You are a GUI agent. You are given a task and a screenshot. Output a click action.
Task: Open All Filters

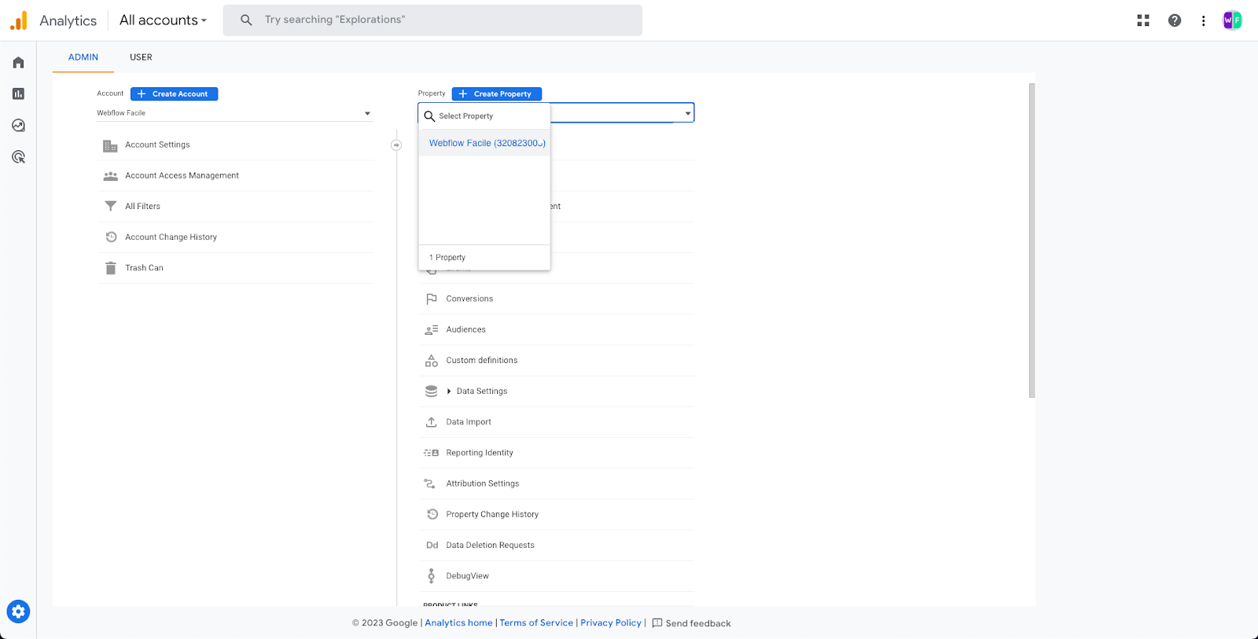(142, 206)
